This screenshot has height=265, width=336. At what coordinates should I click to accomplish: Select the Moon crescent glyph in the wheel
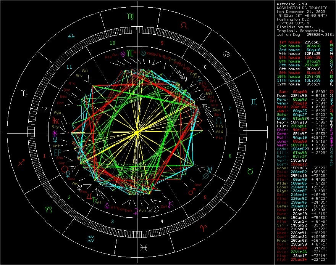pyautogui.click(x=157, y=209)
